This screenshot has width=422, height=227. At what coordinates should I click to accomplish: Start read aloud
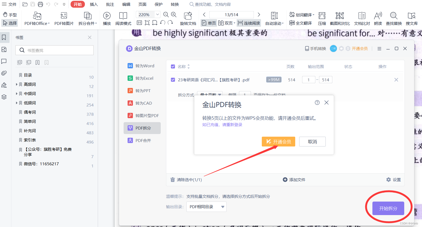378,19
